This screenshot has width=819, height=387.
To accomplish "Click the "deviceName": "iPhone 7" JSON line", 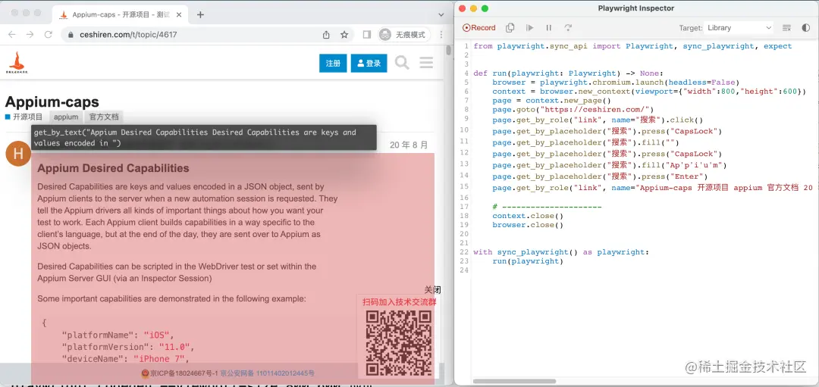I will [x=125, y=359].
